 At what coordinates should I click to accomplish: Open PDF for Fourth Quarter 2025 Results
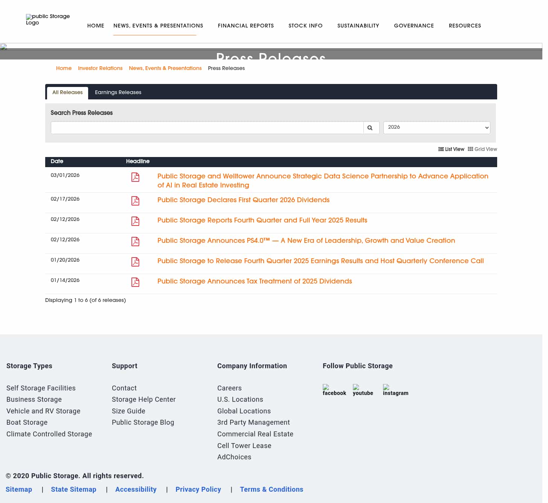135,221
